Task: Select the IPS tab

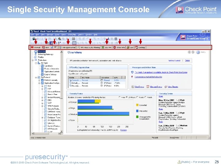Action: click(x=54, y=47)
